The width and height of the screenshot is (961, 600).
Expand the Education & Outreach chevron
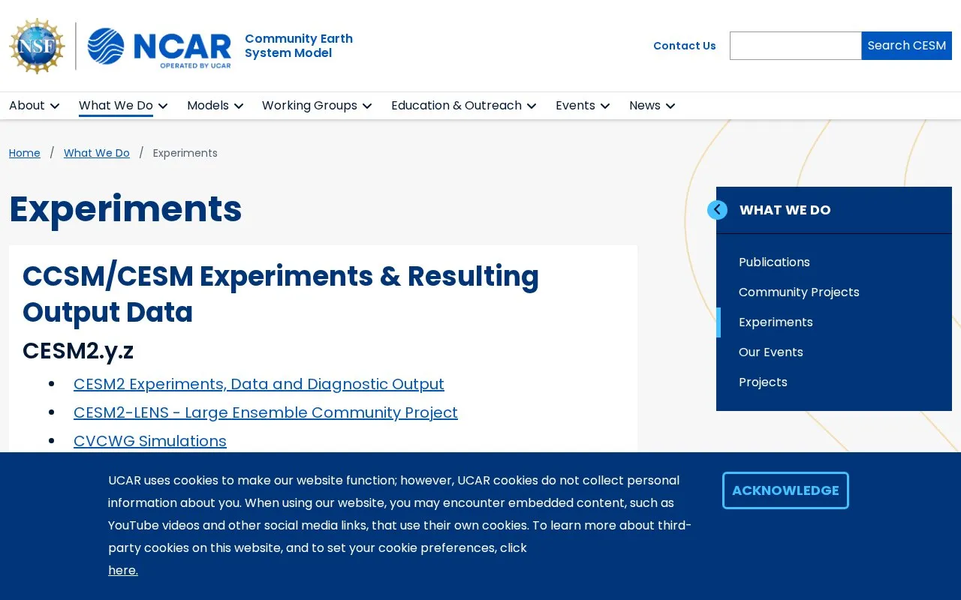tap(532, 106)
